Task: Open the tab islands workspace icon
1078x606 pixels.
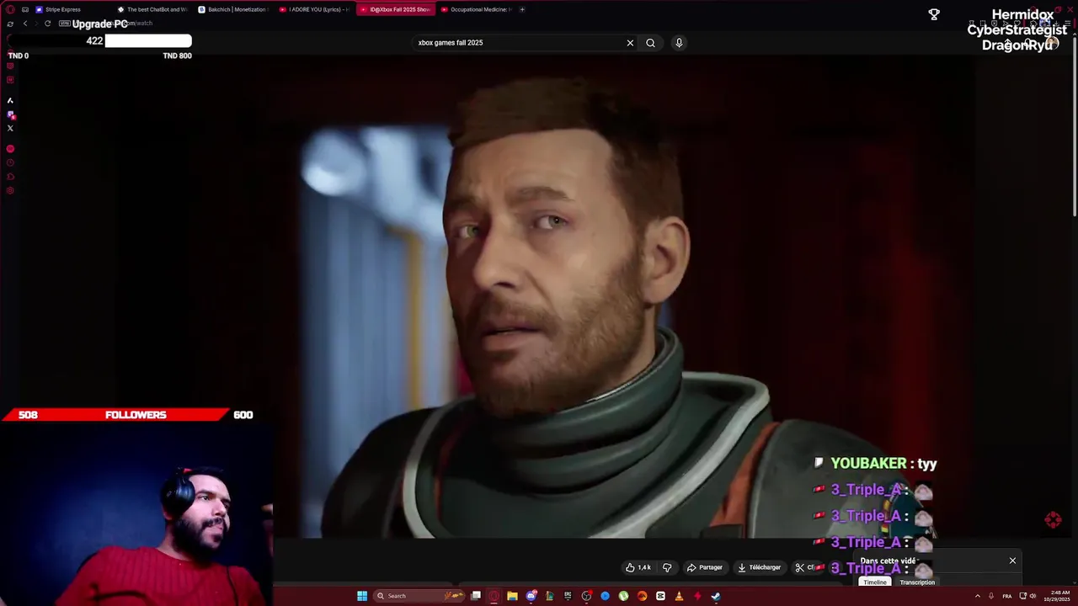Action: 25,9
